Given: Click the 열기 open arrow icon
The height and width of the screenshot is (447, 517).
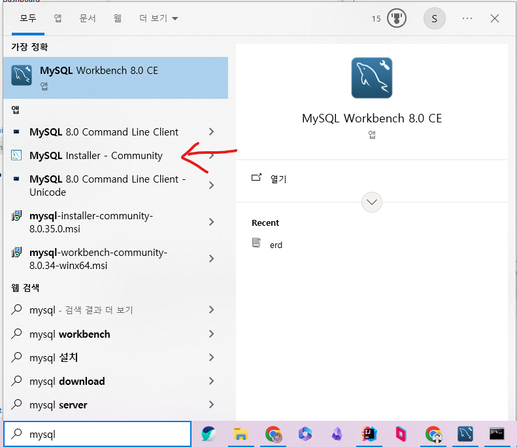Looking at the screenshot, I should (256, 177).
